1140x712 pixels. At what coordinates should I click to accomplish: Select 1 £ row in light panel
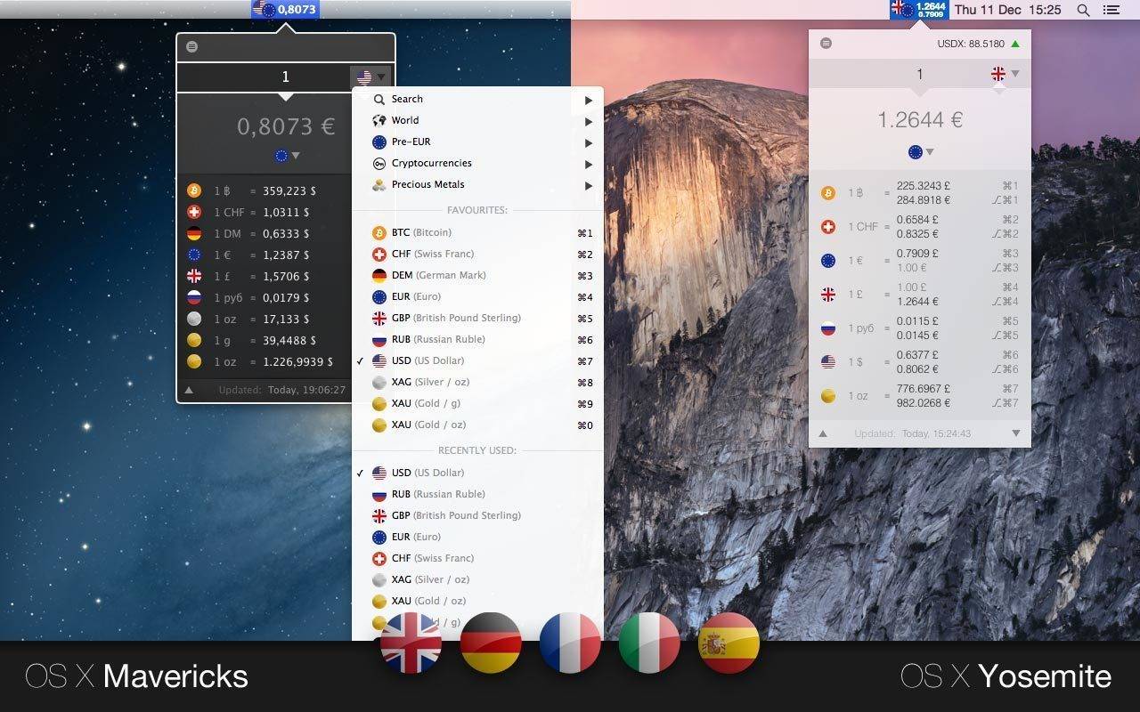[x=920, y=295]
